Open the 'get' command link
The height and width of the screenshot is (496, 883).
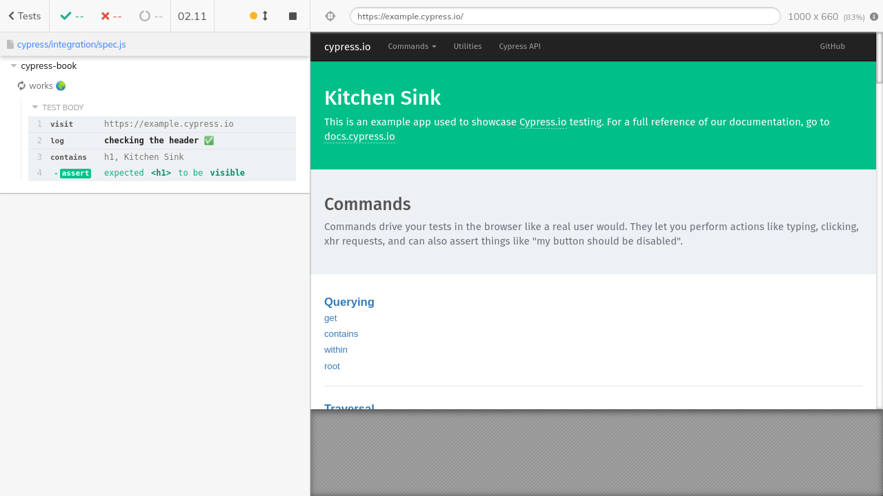330,318
